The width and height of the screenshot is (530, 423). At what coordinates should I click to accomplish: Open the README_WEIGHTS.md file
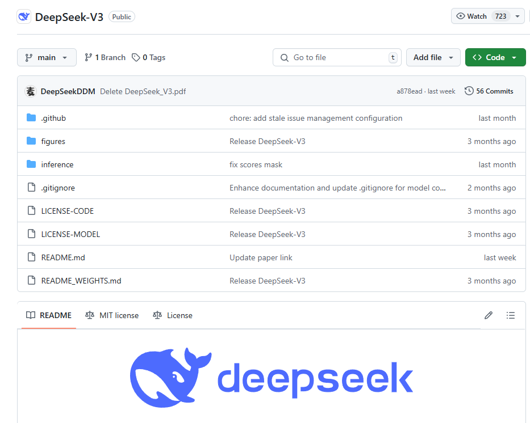point(81,281)
